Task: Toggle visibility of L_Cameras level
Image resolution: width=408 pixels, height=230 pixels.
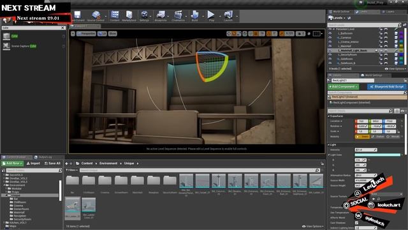Action: click(330, 38)
